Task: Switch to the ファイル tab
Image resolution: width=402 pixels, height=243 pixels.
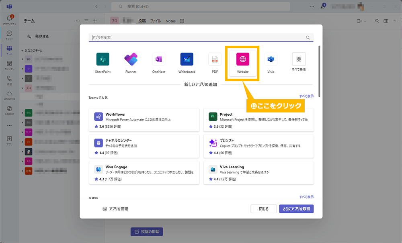Action: 155,21
